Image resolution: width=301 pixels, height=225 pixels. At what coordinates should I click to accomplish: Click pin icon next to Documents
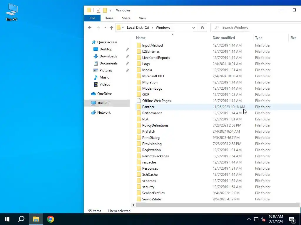tap(127, 63)
